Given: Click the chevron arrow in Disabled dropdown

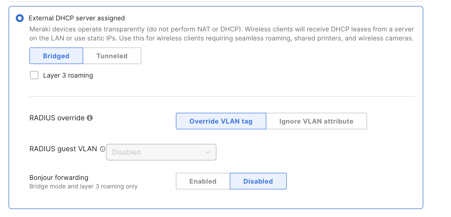Looking at the screenshot, I should [208, 152].
